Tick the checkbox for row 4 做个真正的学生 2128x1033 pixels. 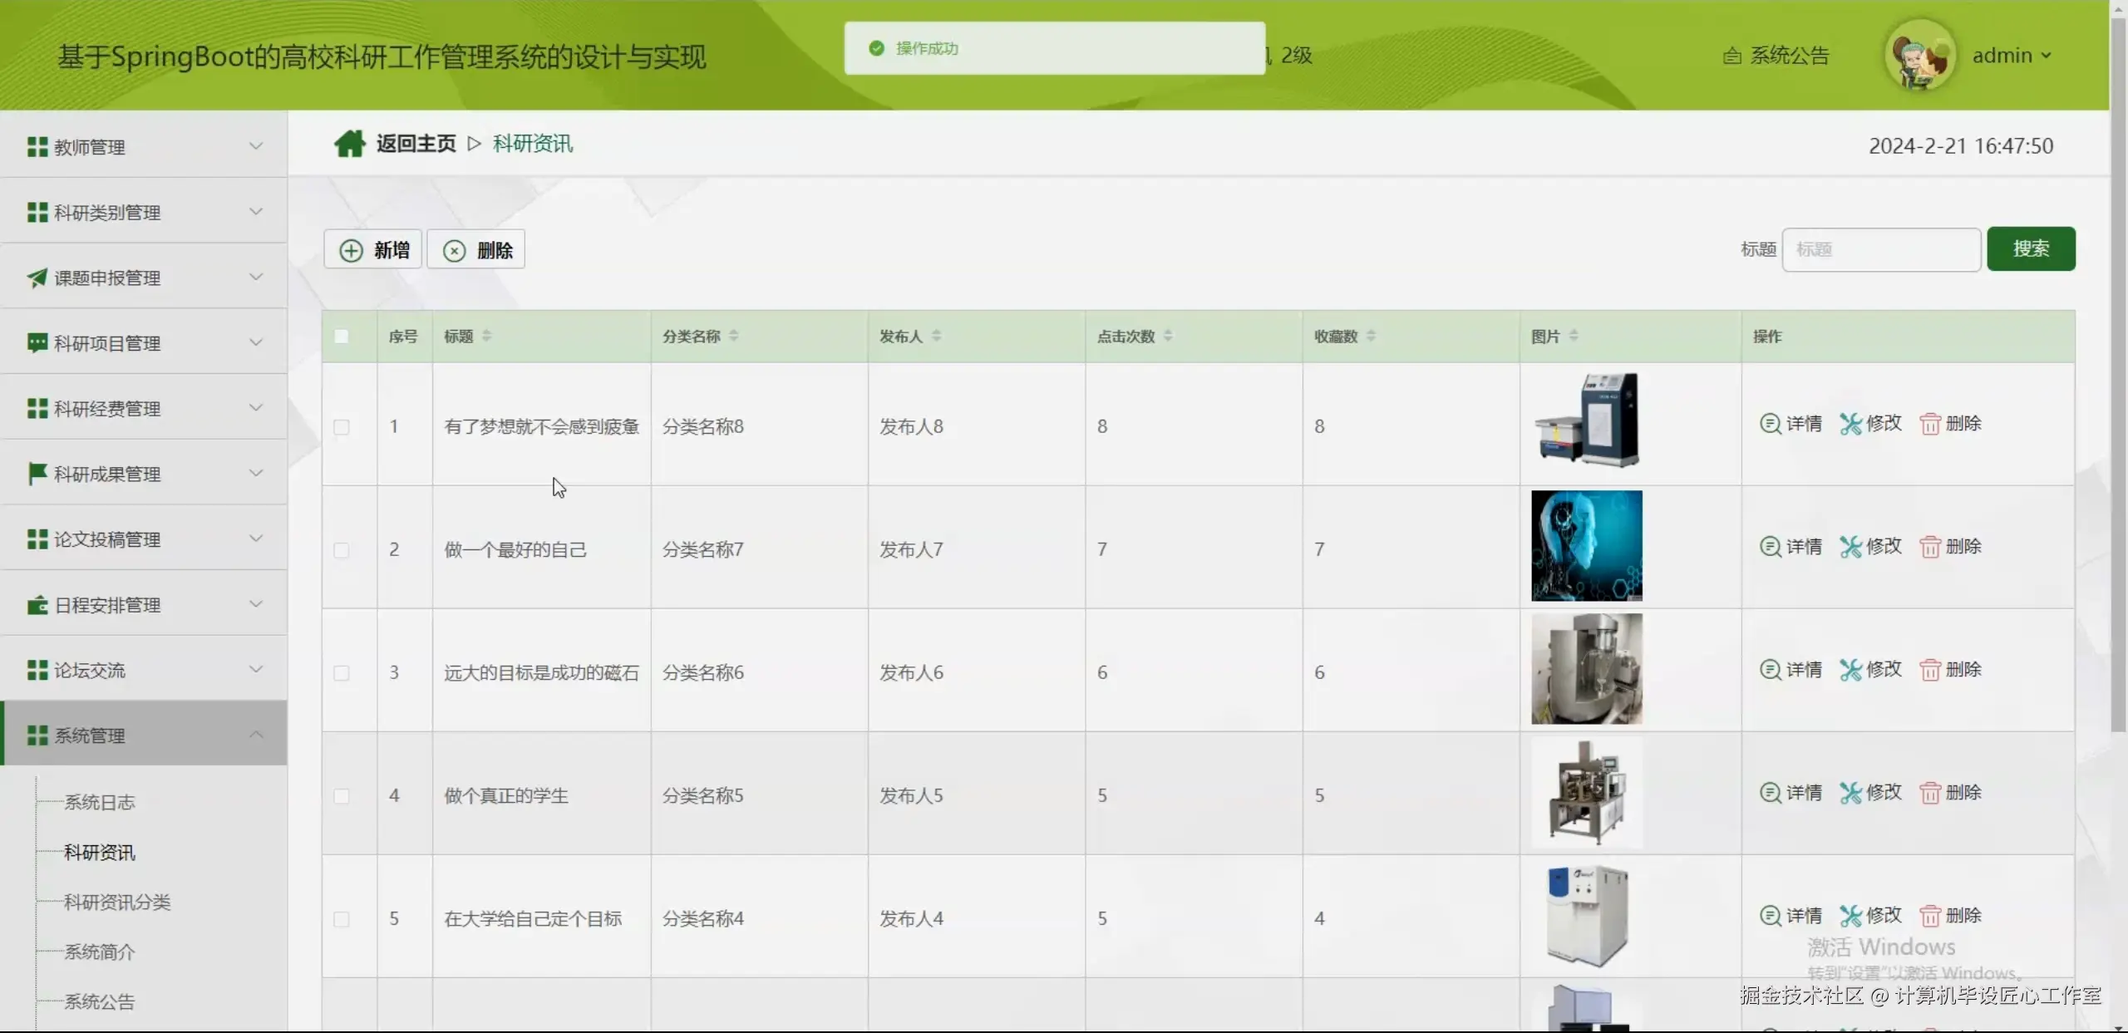[x=342, y=796]
